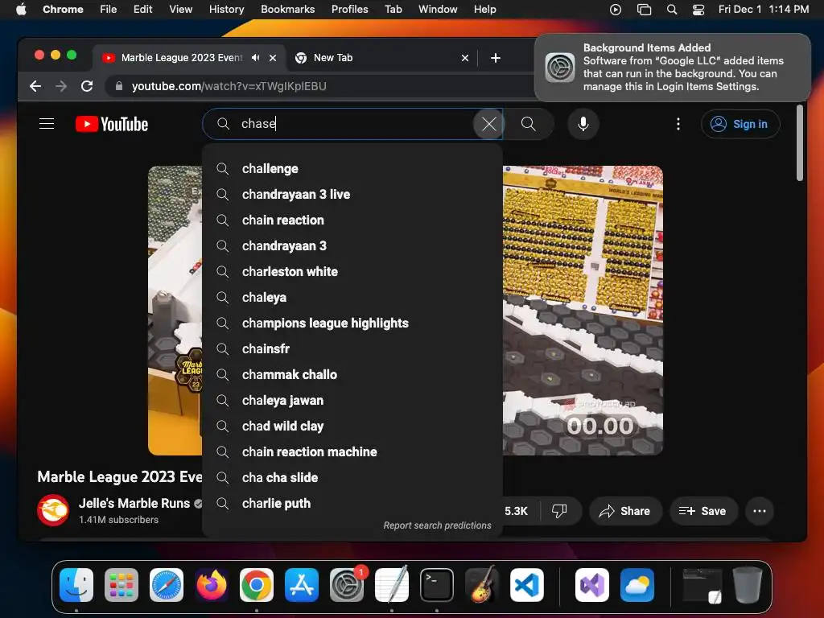Open the Window menu
Image resolution: width=824 pixels, height=618 pixels.
(438, 9)
